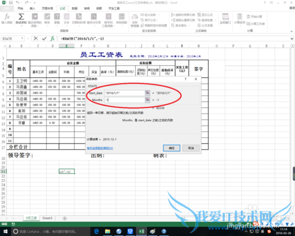Click the Months input field
This screenshot has width=295, height=236.
pos(124,100)
